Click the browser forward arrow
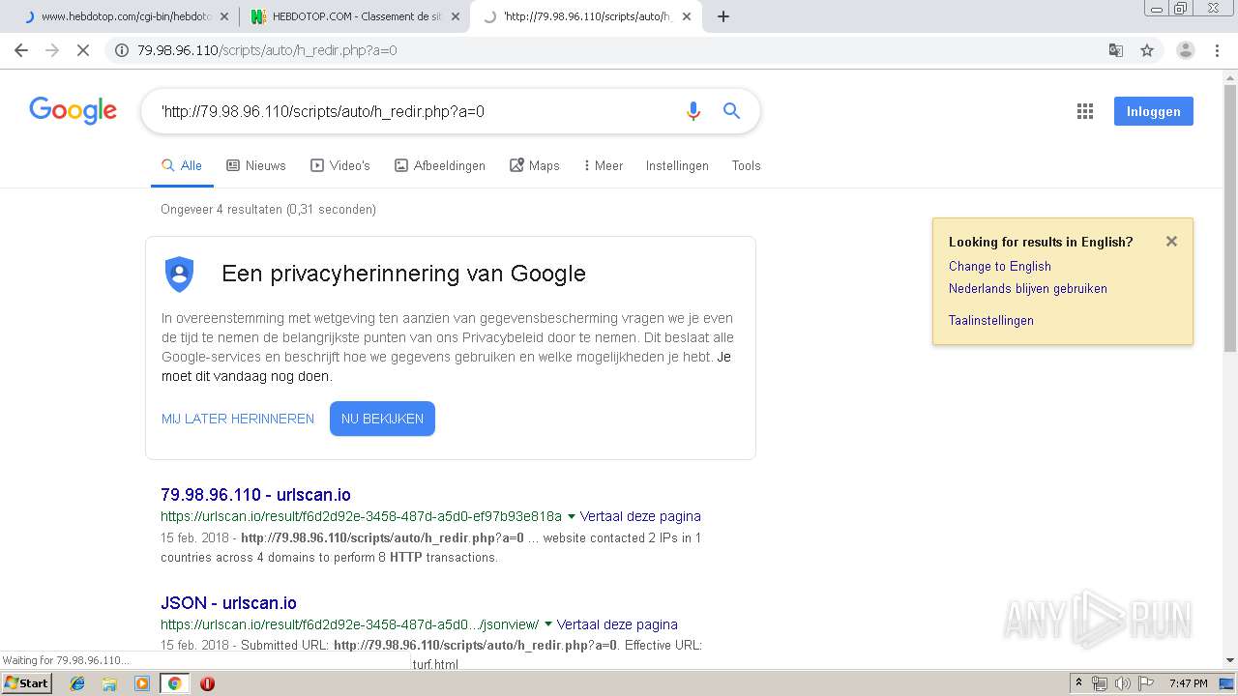This screenshot has width=1238, height=696. (52, 50)
